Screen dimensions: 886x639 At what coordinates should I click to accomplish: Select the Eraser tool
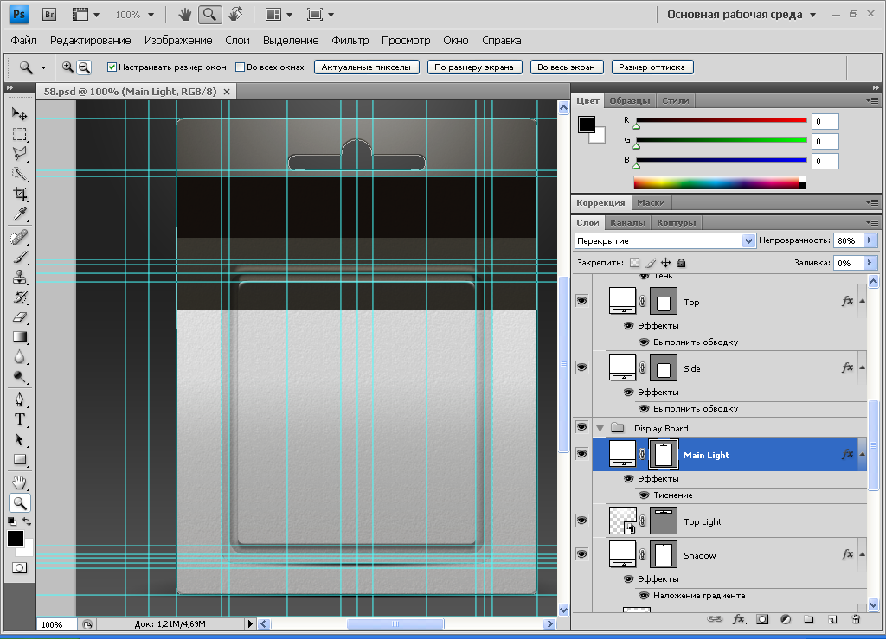[19, 317]
